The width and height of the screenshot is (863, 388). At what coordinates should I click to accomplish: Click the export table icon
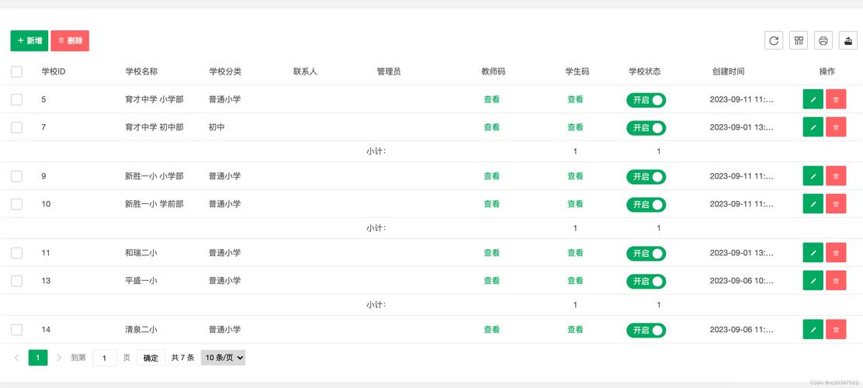[848, 40]
